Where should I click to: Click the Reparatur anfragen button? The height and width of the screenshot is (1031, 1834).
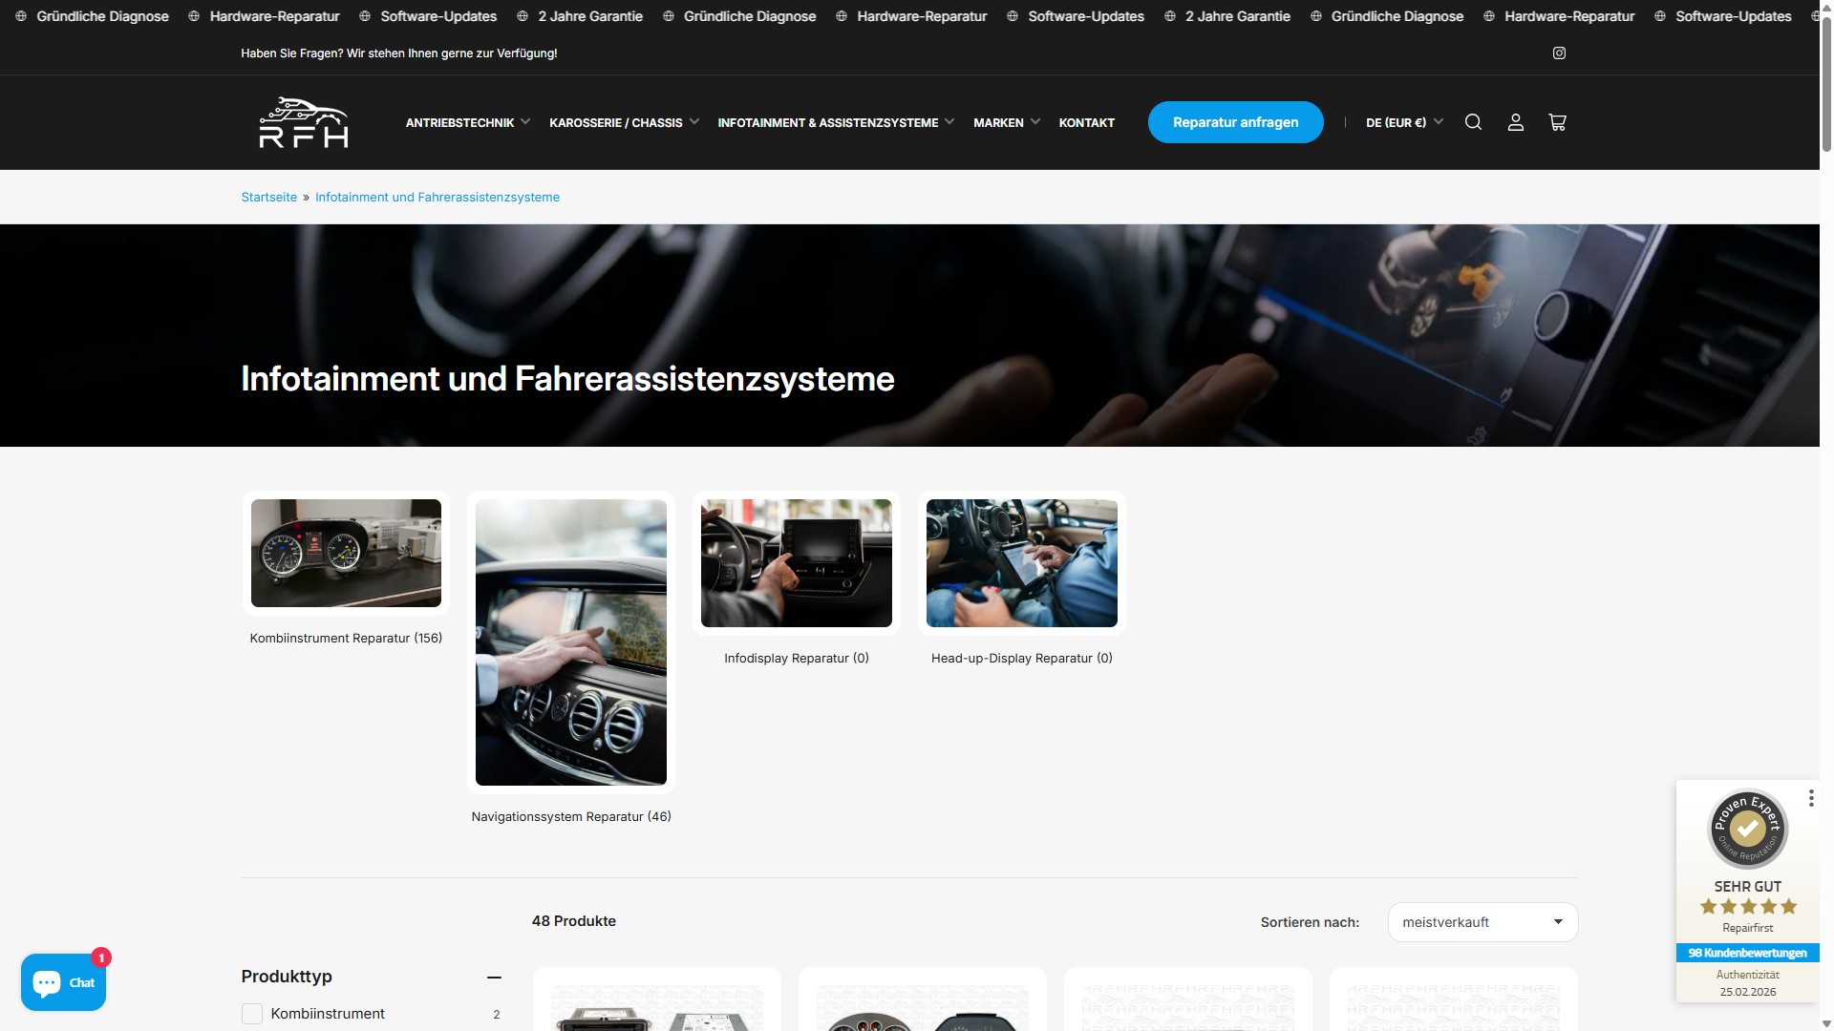(1235, 122)
